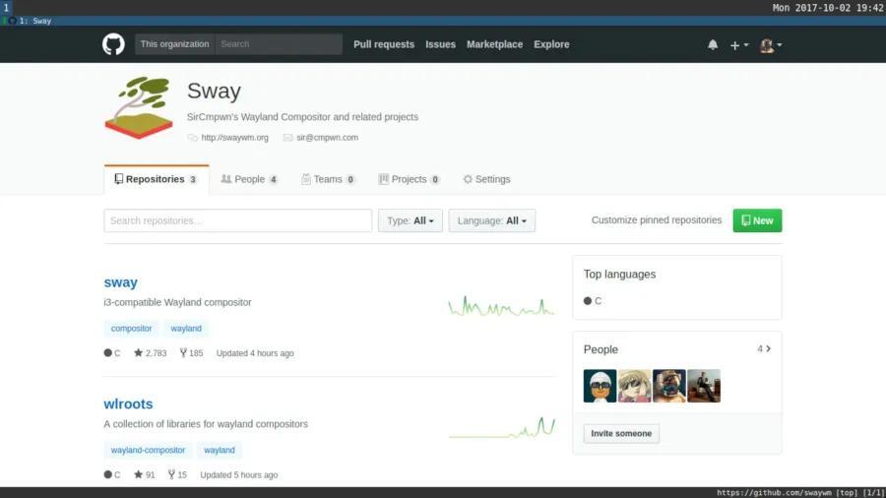The width and height of the screenshot is (886, 498).
Task: Open the Language: All dropdown
Action: (491, 220)
